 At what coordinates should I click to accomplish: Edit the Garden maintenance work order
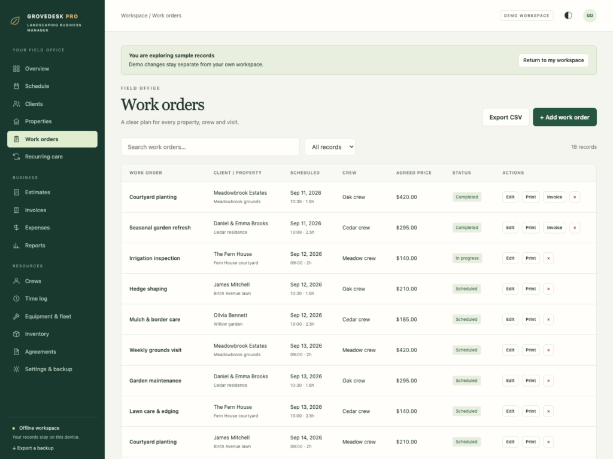[x=510, y=381]
